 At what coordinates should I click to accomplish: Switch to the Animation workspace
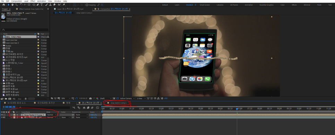click(x=249, y=5)
